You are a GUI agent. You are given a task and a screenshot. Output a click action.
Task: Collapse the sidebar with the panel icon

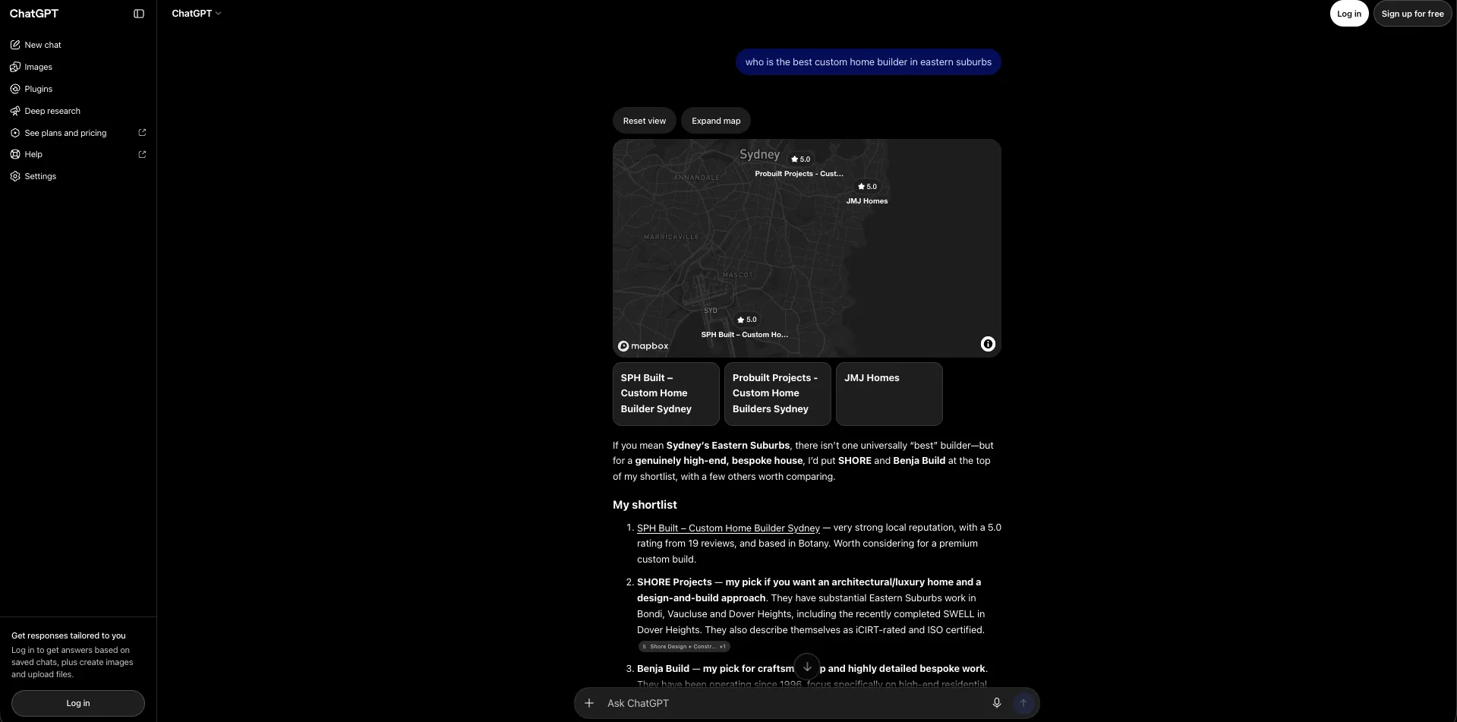click(x=139, y=14)
